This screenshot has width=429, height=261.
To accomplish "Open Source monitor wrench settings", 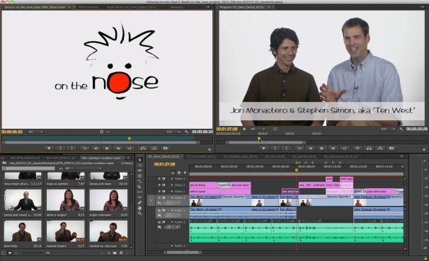I will click(187, 132).
